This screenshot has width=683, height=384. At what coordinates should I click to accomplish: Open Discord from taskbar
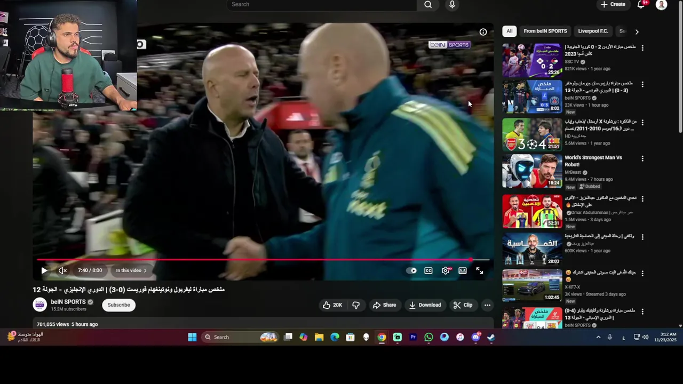tap(476, 337)
